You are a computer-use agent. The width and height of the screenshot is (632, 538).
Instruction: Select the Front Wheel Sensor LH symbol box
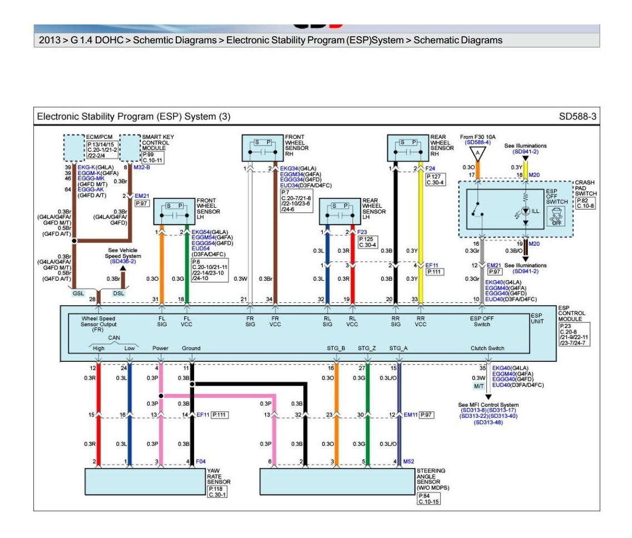coord(174,211)
